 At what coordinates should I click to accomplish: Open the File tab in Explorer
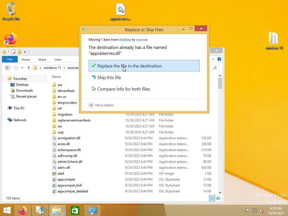10,59
